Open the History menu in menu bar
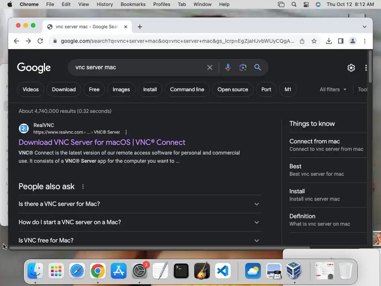Image resolution: width=381 pixels, height=286 pixels. pos(105,4)
